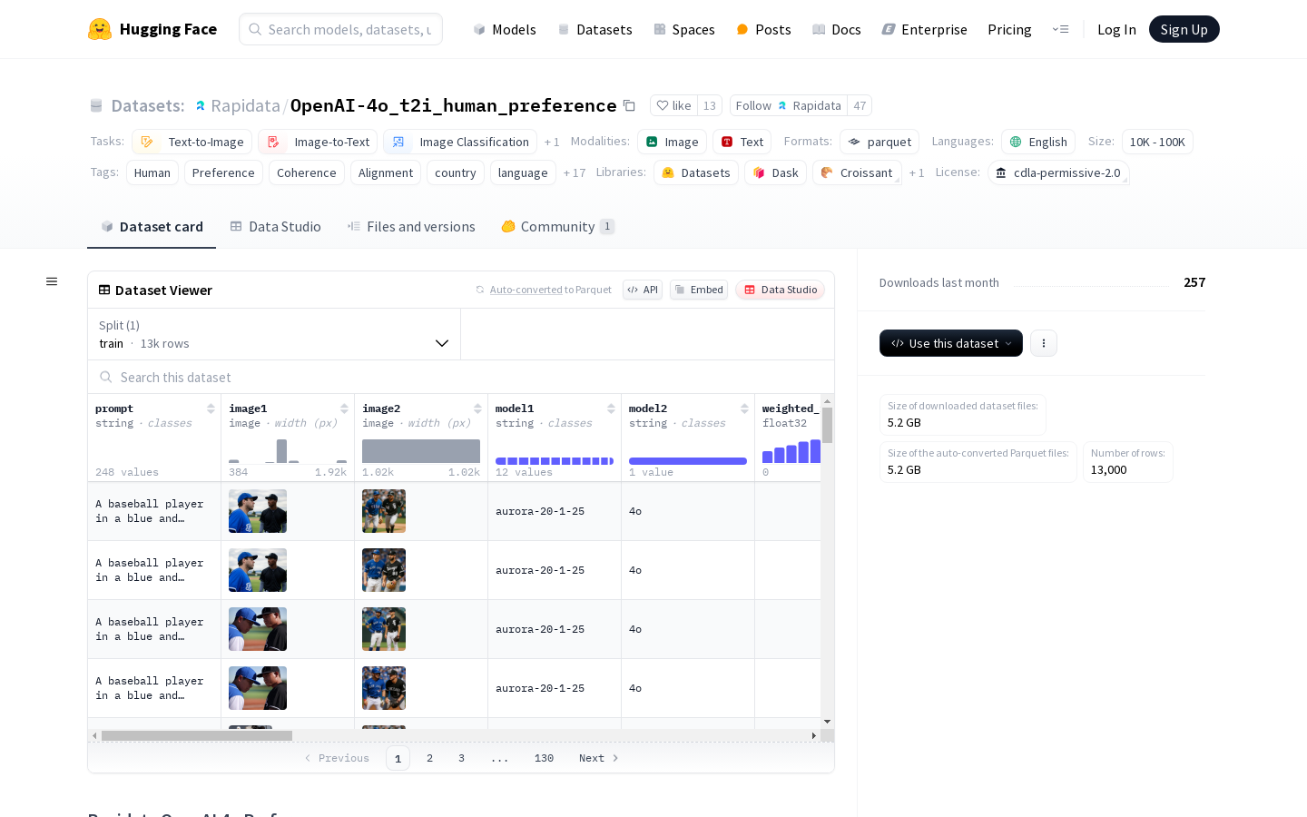
Task: Open the more navigation menu icon
Action: coord(1060,29)
